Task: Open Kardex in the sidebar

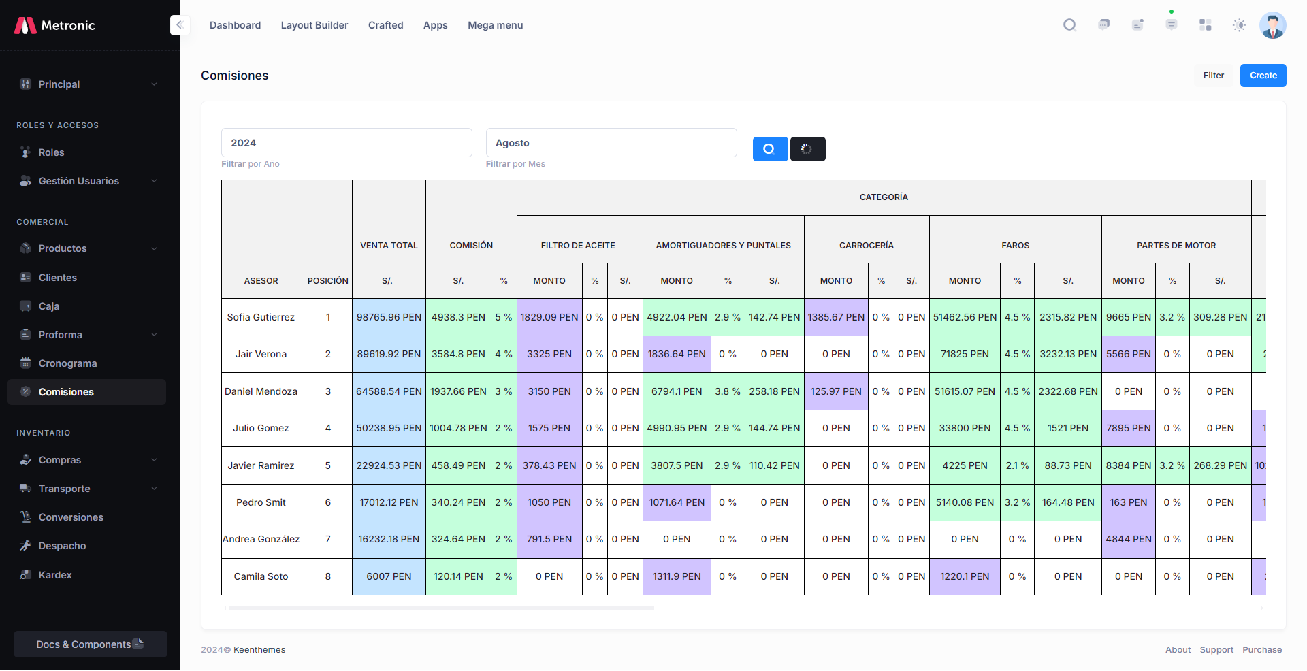Action: pyautogui.click(x=55, y=575)
